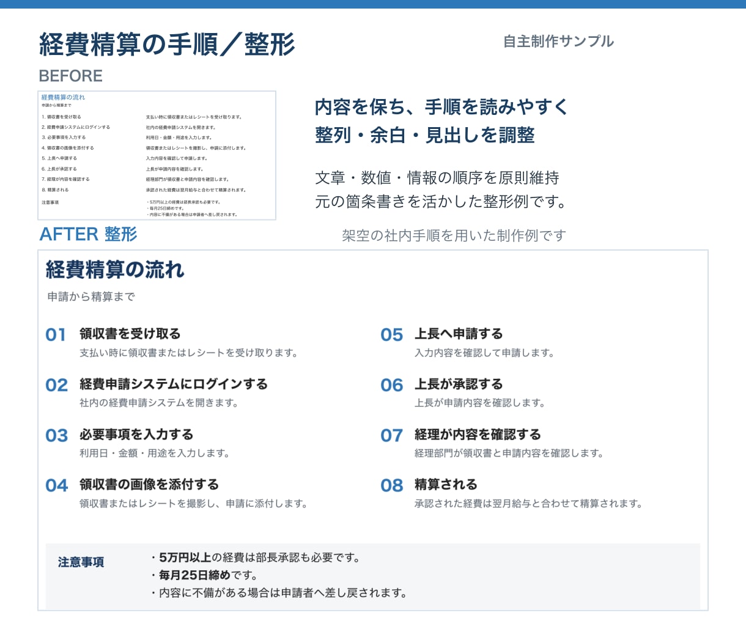Screen dimensions: 746x621
Task: Click the BEFORE heading
Action: (x=70, y=76)
